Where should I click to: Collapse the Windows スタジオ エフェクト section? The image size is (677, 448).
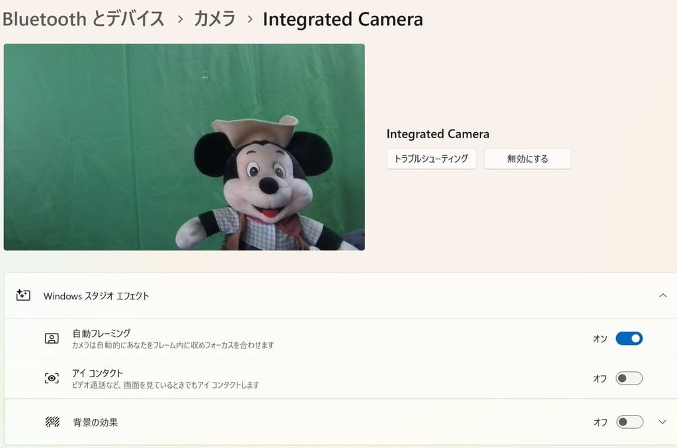(x=662, y=295)
